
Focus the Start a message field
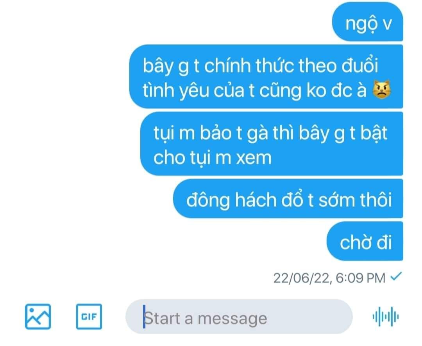239,317
